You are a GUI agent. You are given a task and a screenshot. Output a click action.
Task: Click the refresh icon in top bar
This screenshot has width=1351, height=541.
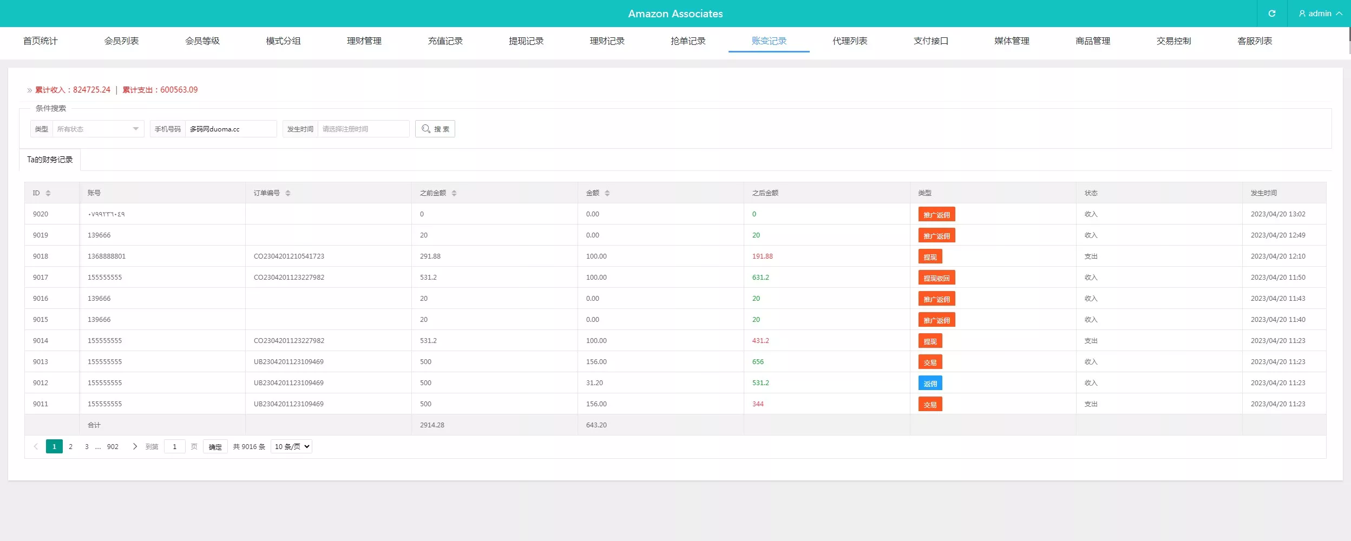click(x=1271, y=14)
